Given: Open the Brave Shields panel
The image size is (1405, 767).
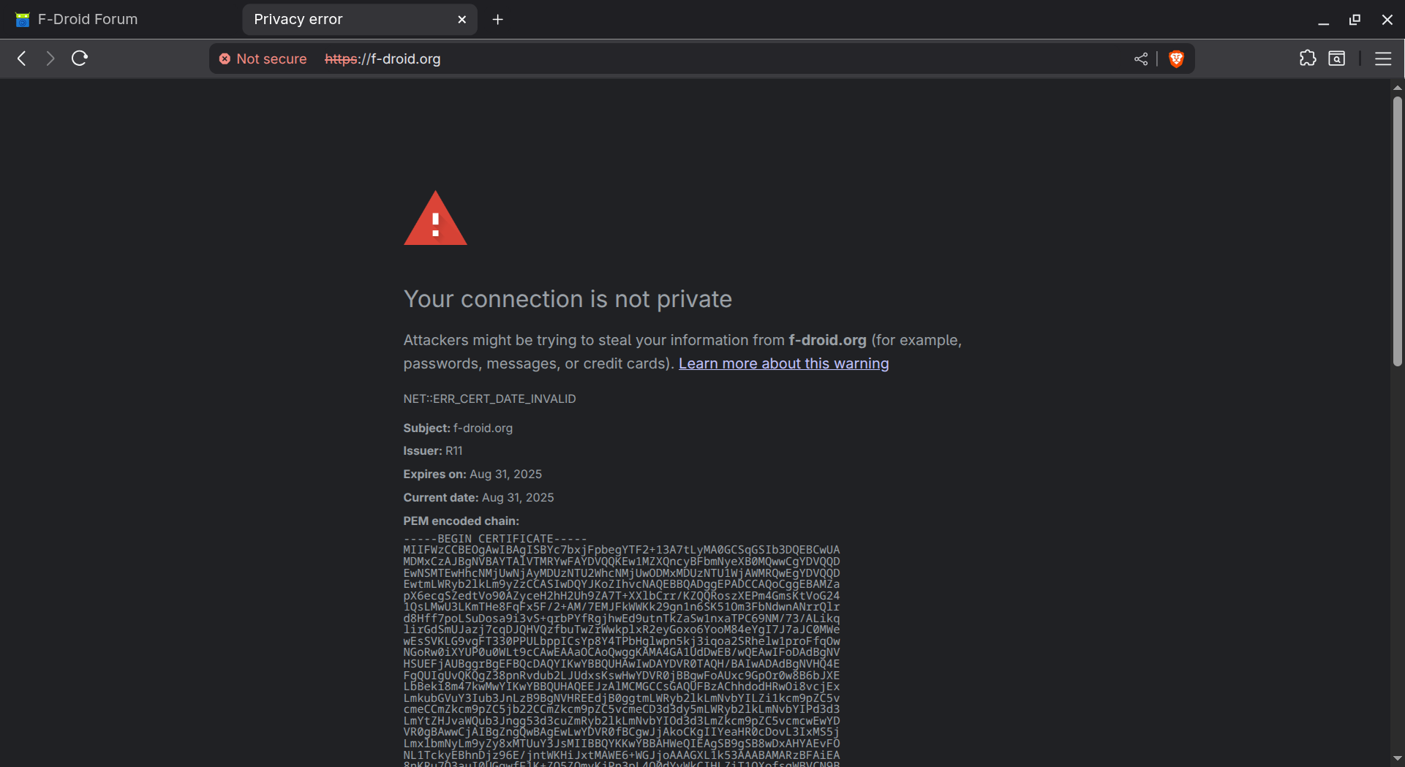Looking at the screenshot, I should coord(1175,58).
